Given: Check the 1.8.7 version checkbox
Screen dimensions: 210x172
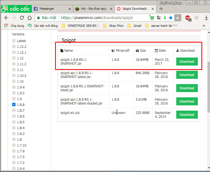Looking at the screenshot, I should [14, 110].
